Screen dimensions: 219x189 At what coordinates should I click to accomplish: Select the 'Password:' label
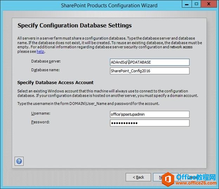click(40, 122)
